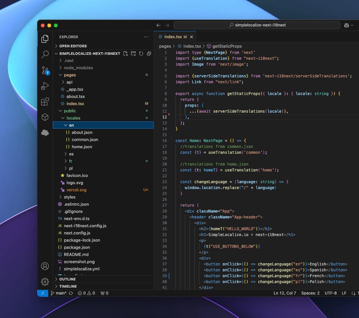Open common.json file
Image resolution: width=359 pixels, height=318 pixels.
[x=103, y=139]
